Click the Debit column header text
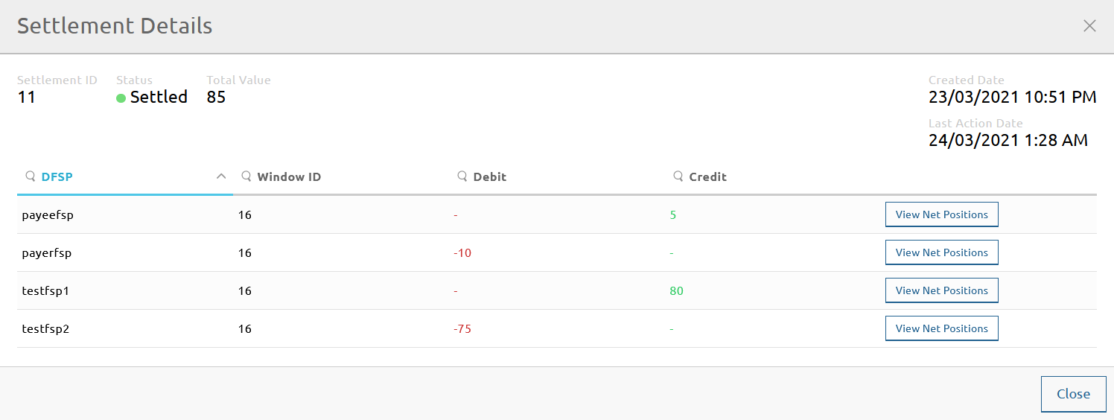The height and width of the screenshot is (420, 1114). point(489,176)
